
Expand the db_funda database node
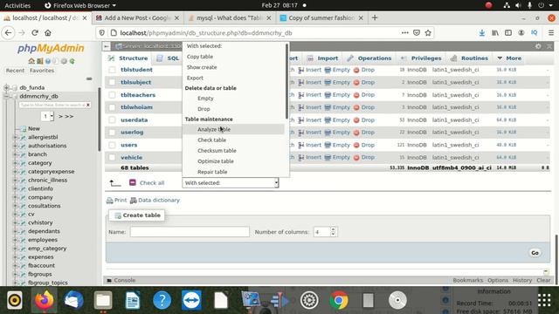tap(6, 87)
